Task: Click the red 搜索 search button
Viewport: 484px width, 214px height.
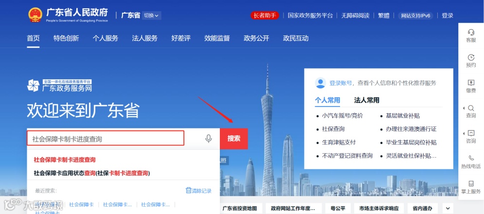Action: coord(233,139)
